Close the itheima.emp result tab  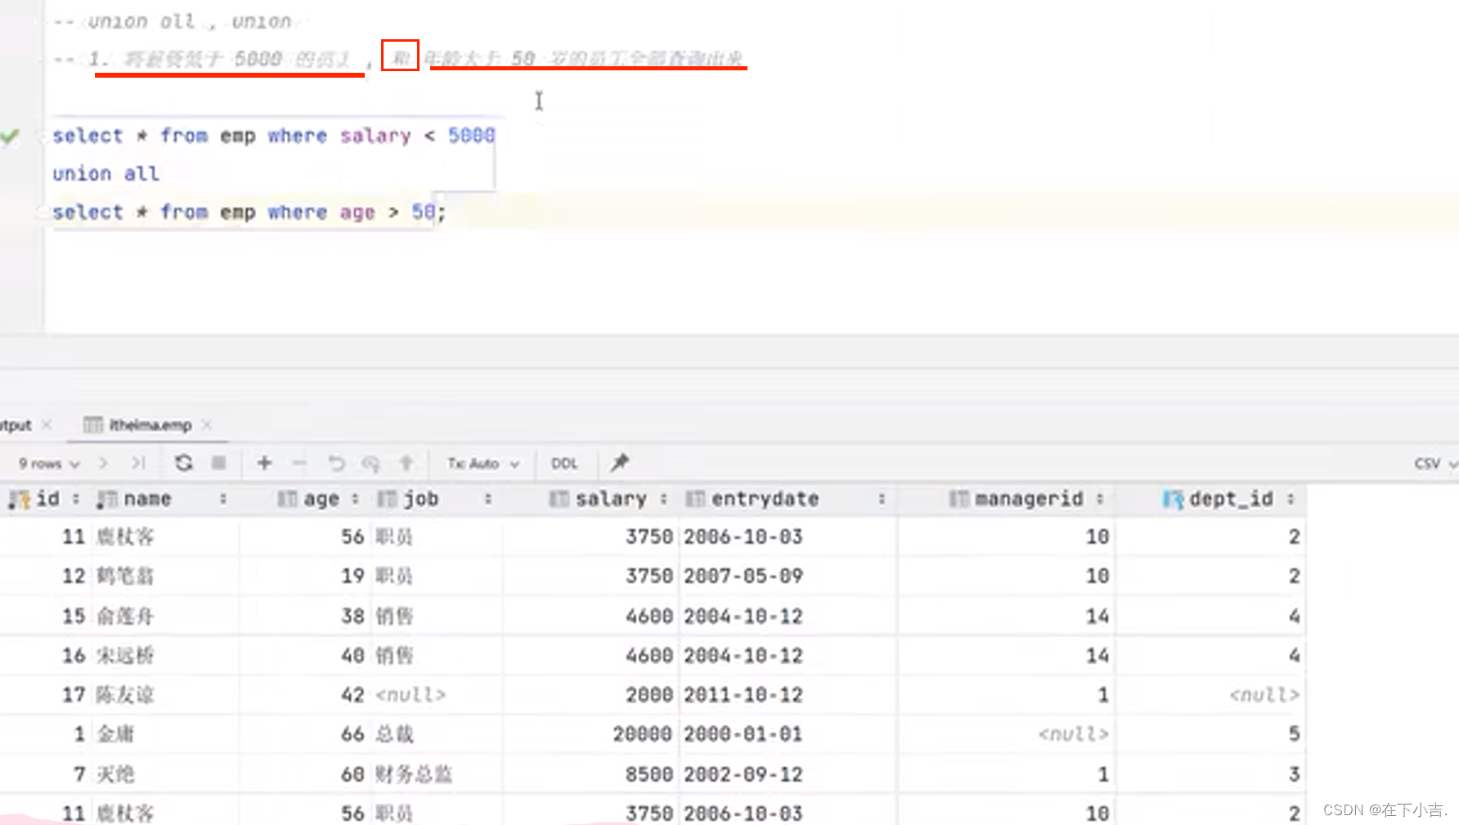[x=207, y=424]
